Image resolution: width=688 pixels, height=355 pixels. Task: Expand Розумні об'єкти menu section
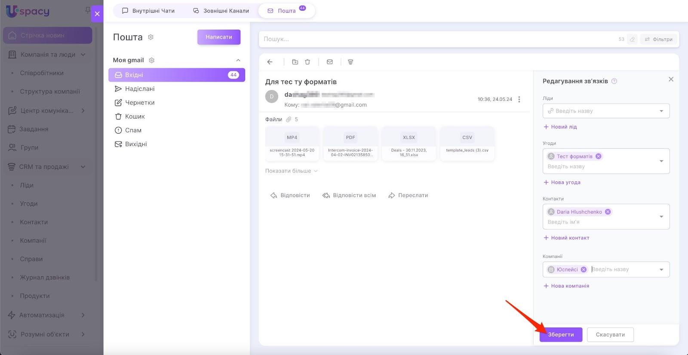(x=83, y=334)
